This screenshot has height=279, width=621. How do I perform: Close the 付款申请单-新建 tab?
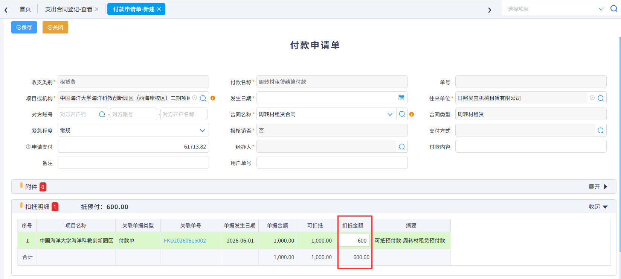pos(159,9)
